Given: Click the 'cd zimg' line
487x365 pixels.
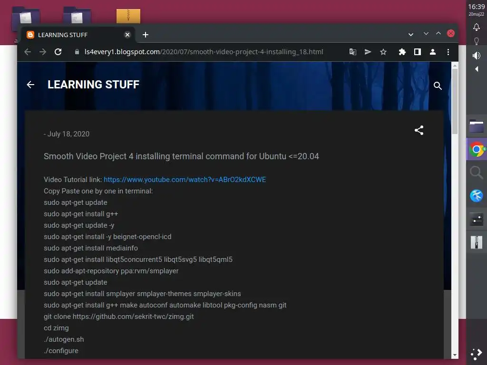Looking at the screenshot, I should (x=56, y=328).
